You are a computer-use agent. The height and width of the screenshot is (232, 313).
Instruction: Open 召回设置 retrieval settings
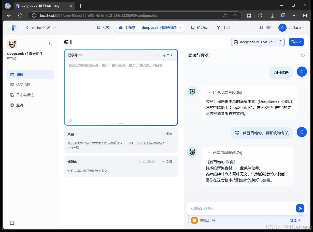click(147, 162)
